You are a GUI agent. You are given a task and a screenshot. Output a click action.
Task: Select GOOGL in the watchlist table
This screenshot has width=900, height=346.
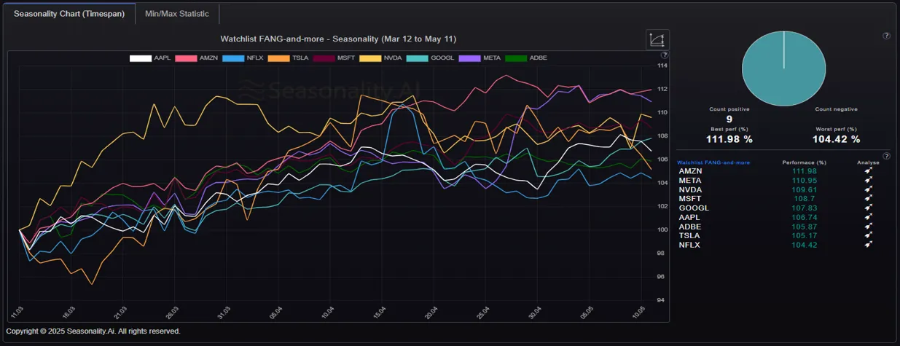(693, 208)
